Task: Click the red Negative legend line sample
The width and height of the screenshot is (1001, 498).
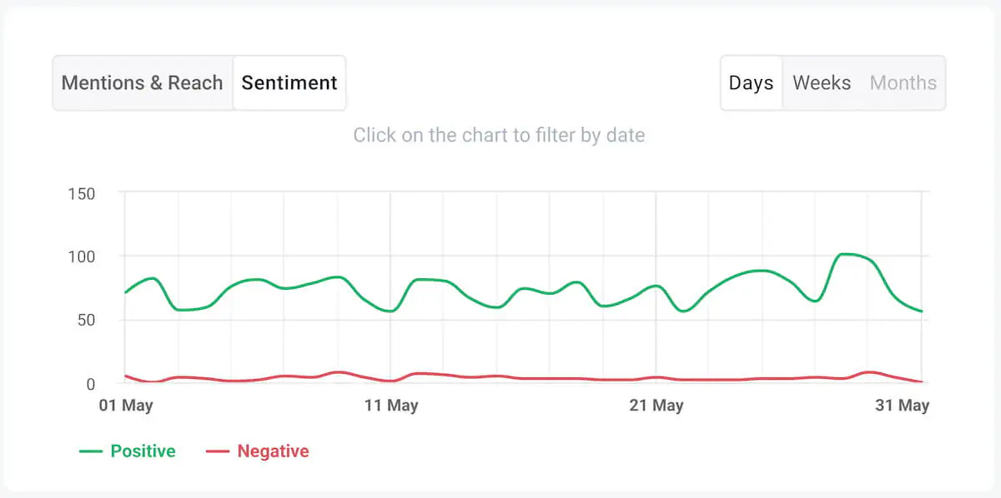Action: click(x=219, y=451)
